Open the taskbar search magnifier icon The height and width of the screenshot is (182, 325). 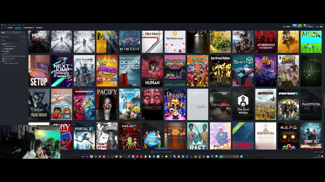click(237, 156)
